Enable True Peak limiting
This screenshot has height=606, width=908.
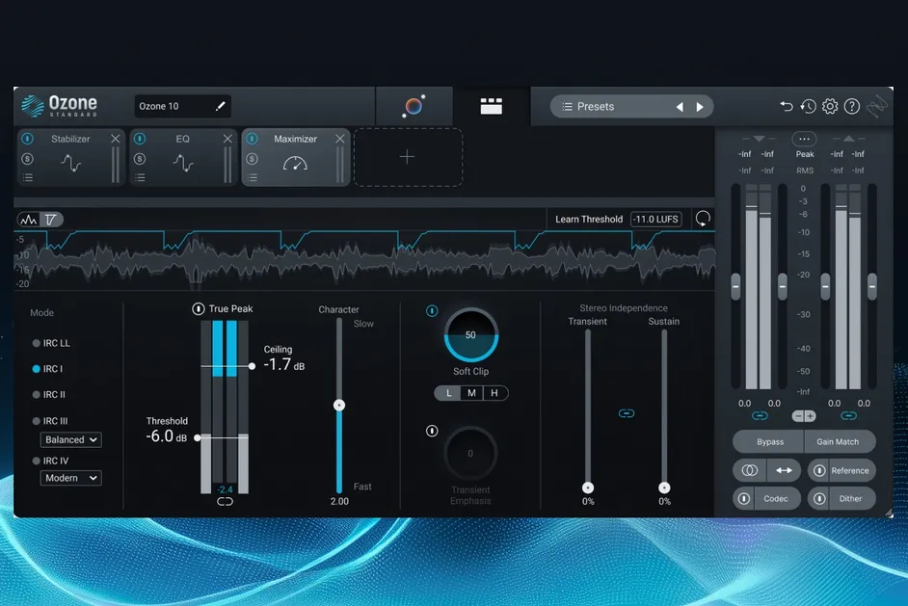(198, 308)
